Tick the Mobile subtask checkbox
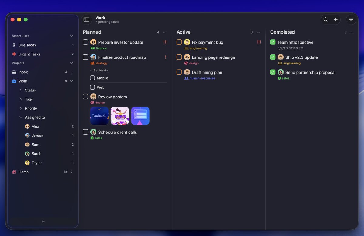This screenshot has width=364, height=236. pyautogui.click(x=93, y=78)
